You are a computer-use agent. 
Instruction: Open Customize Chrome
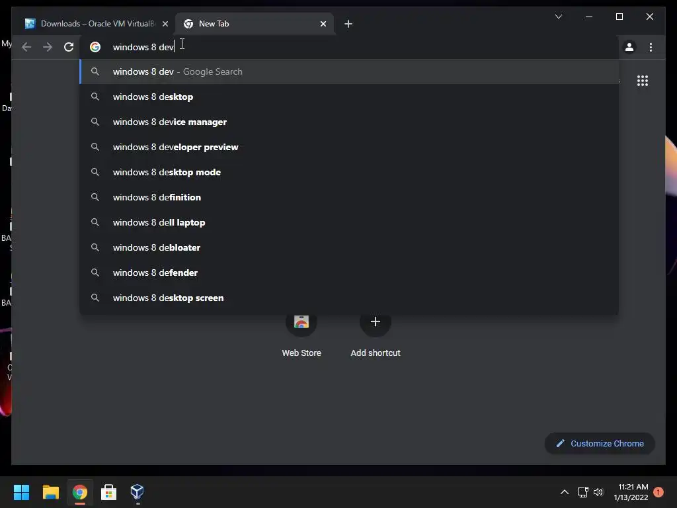600,444
